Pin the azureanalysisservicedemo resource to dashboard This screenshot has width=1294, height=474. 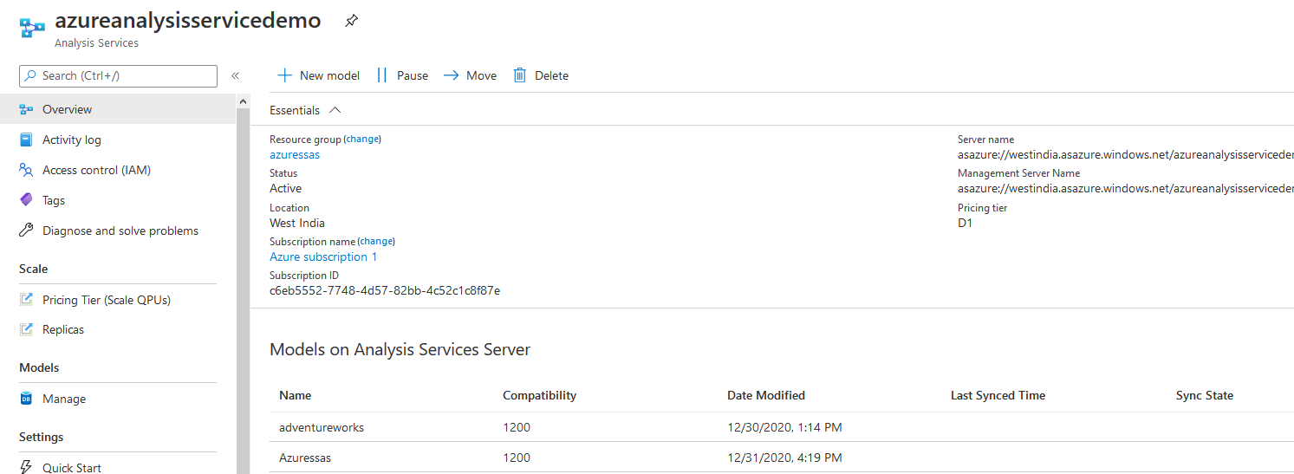tap(351, 21)
